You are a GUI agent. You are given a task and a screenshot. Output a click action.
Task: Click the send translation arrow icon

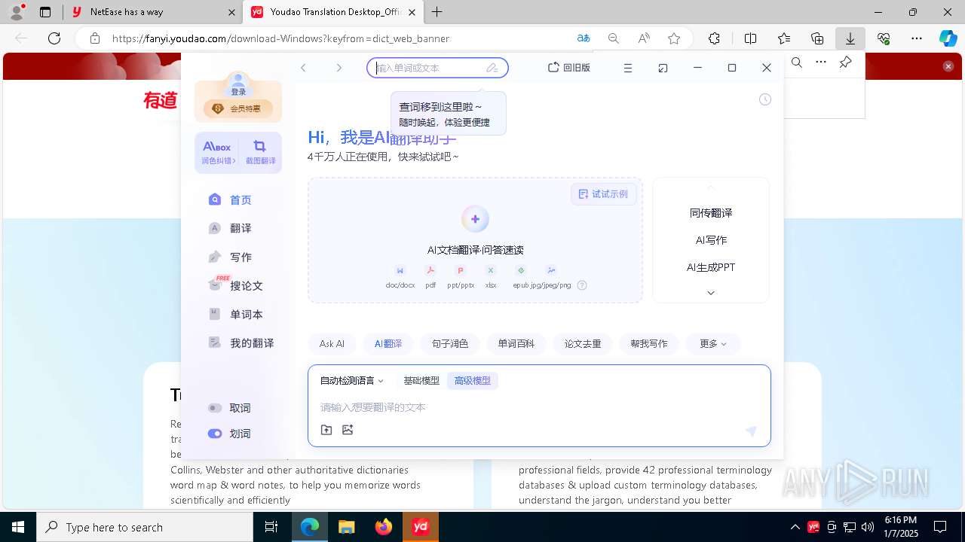click(751, 431)
